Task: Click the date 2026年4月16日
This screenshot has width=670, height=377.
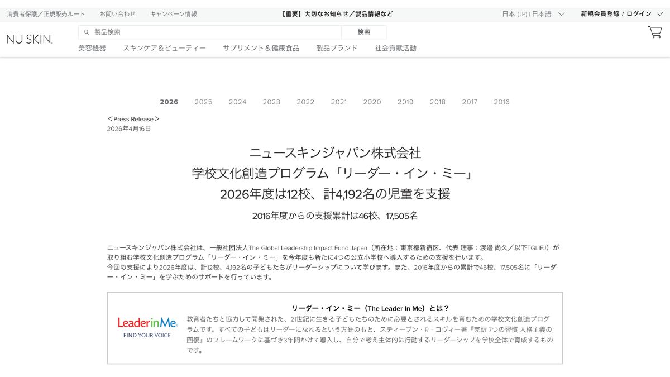Action: (x=129, y=128)
